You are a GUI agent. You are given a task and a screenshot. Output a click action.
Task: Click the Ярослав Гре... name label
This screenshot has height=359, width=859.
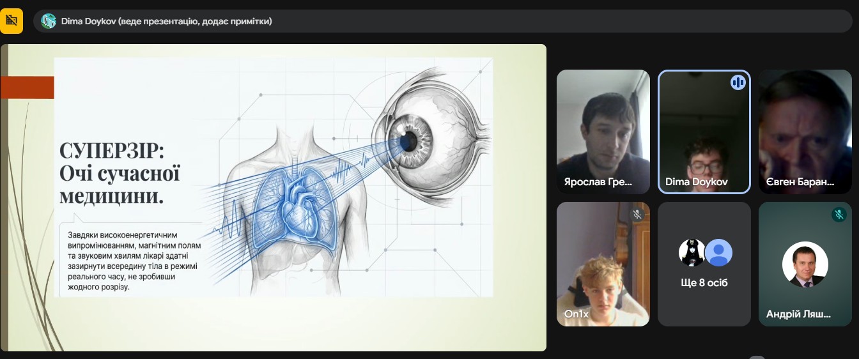point(598,182)
